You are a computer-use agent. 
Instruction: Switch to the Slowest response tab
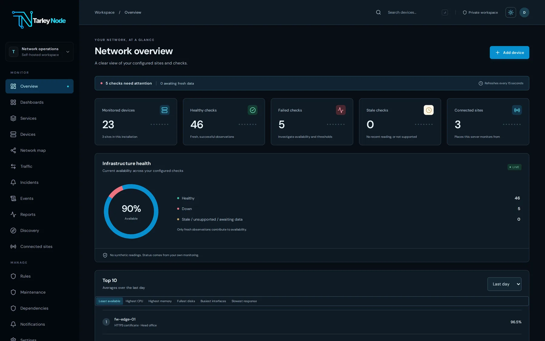pos(244,301)
